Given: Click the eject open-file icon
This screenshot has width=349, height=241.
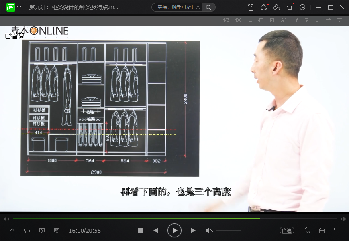Looking at the screenshot, I should 12,231.
